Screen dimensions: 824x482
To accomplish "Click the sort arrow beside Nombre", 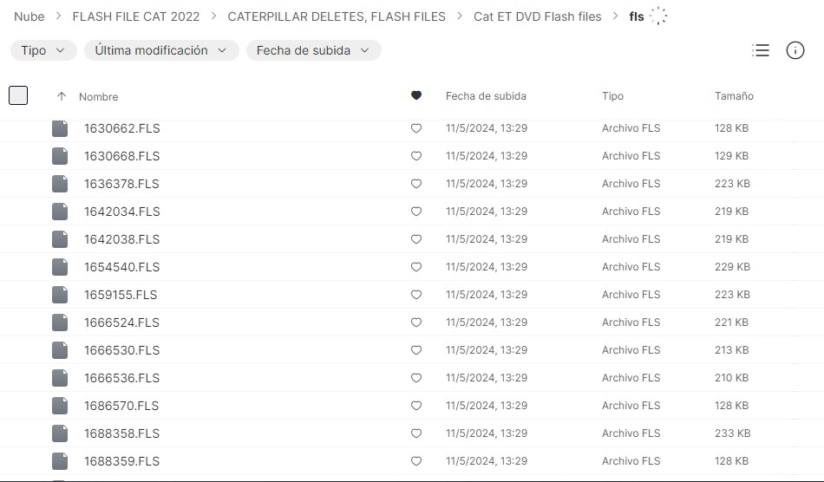I will point(62,96).
